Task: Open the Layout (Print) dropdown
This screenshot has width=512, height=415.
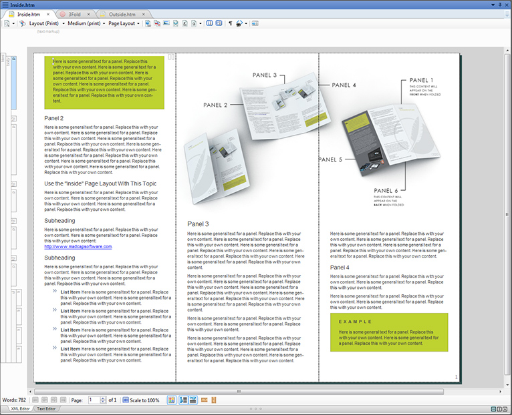Action: tap(47, 23)
